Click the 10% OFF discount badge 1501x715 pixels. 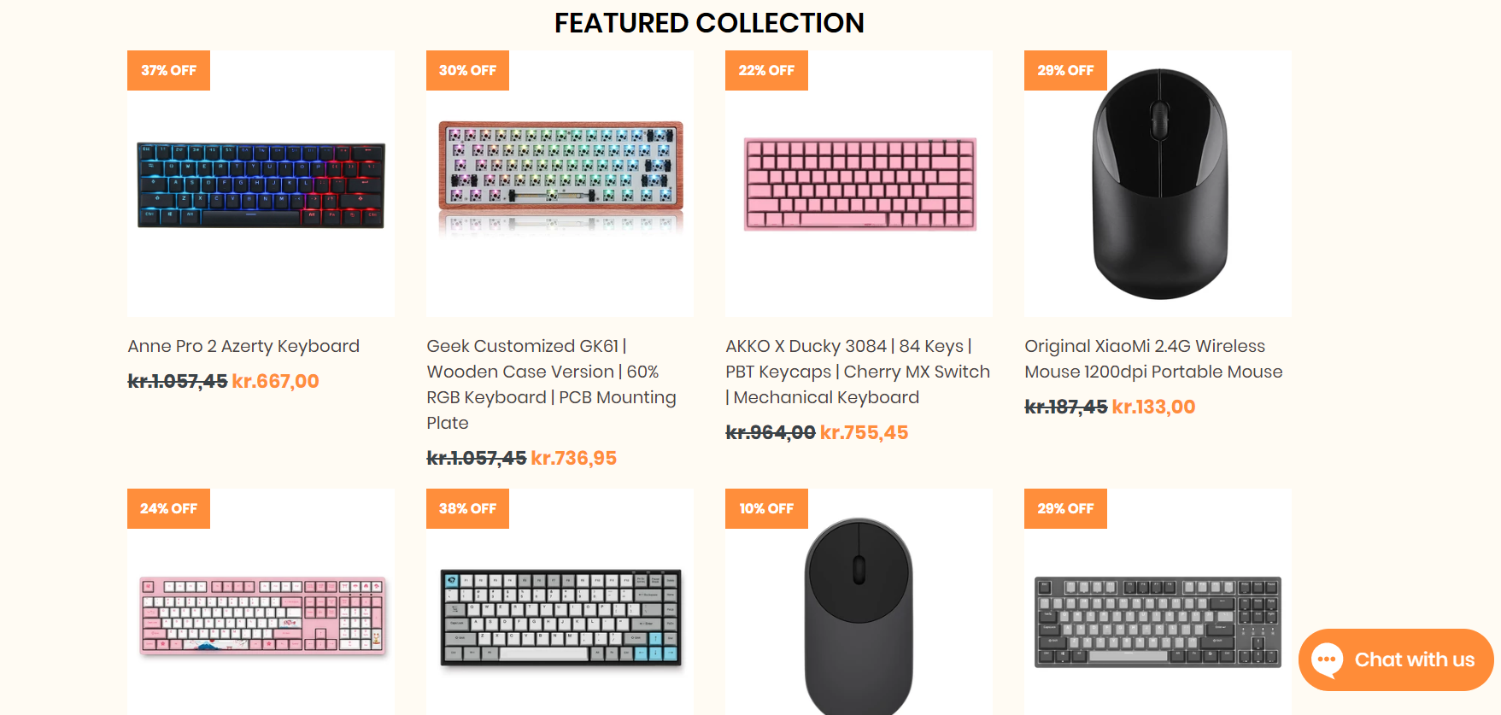pos(766,509)
